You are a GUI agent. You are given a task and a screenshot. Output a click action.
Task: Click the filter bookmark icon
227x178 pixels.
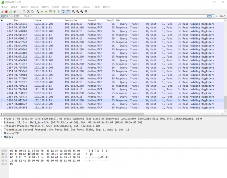(2, 16)
